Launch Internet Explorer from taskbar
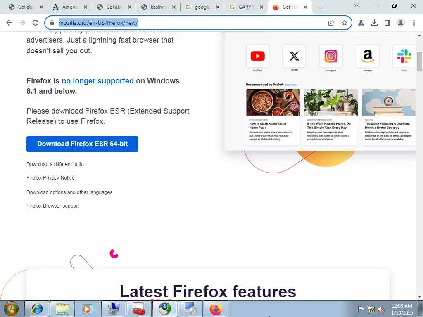 37,309
